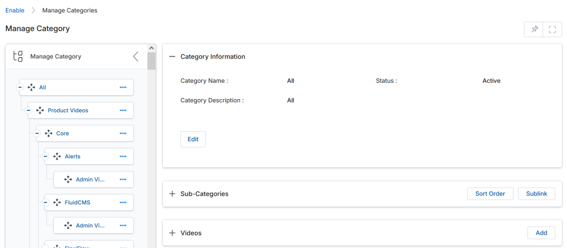Click the Status label
The image size is (567, 248).
click(x=386, y=81)
